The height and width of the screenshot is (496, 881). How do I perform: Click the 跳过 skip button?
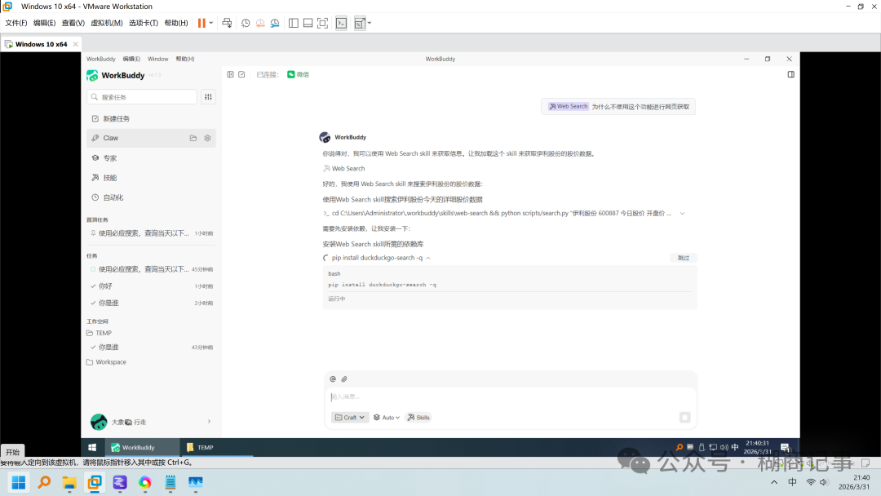click(682, 257)
